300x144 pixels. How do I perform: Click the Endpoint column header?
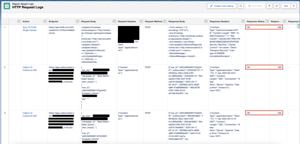(x=53, y=21)
